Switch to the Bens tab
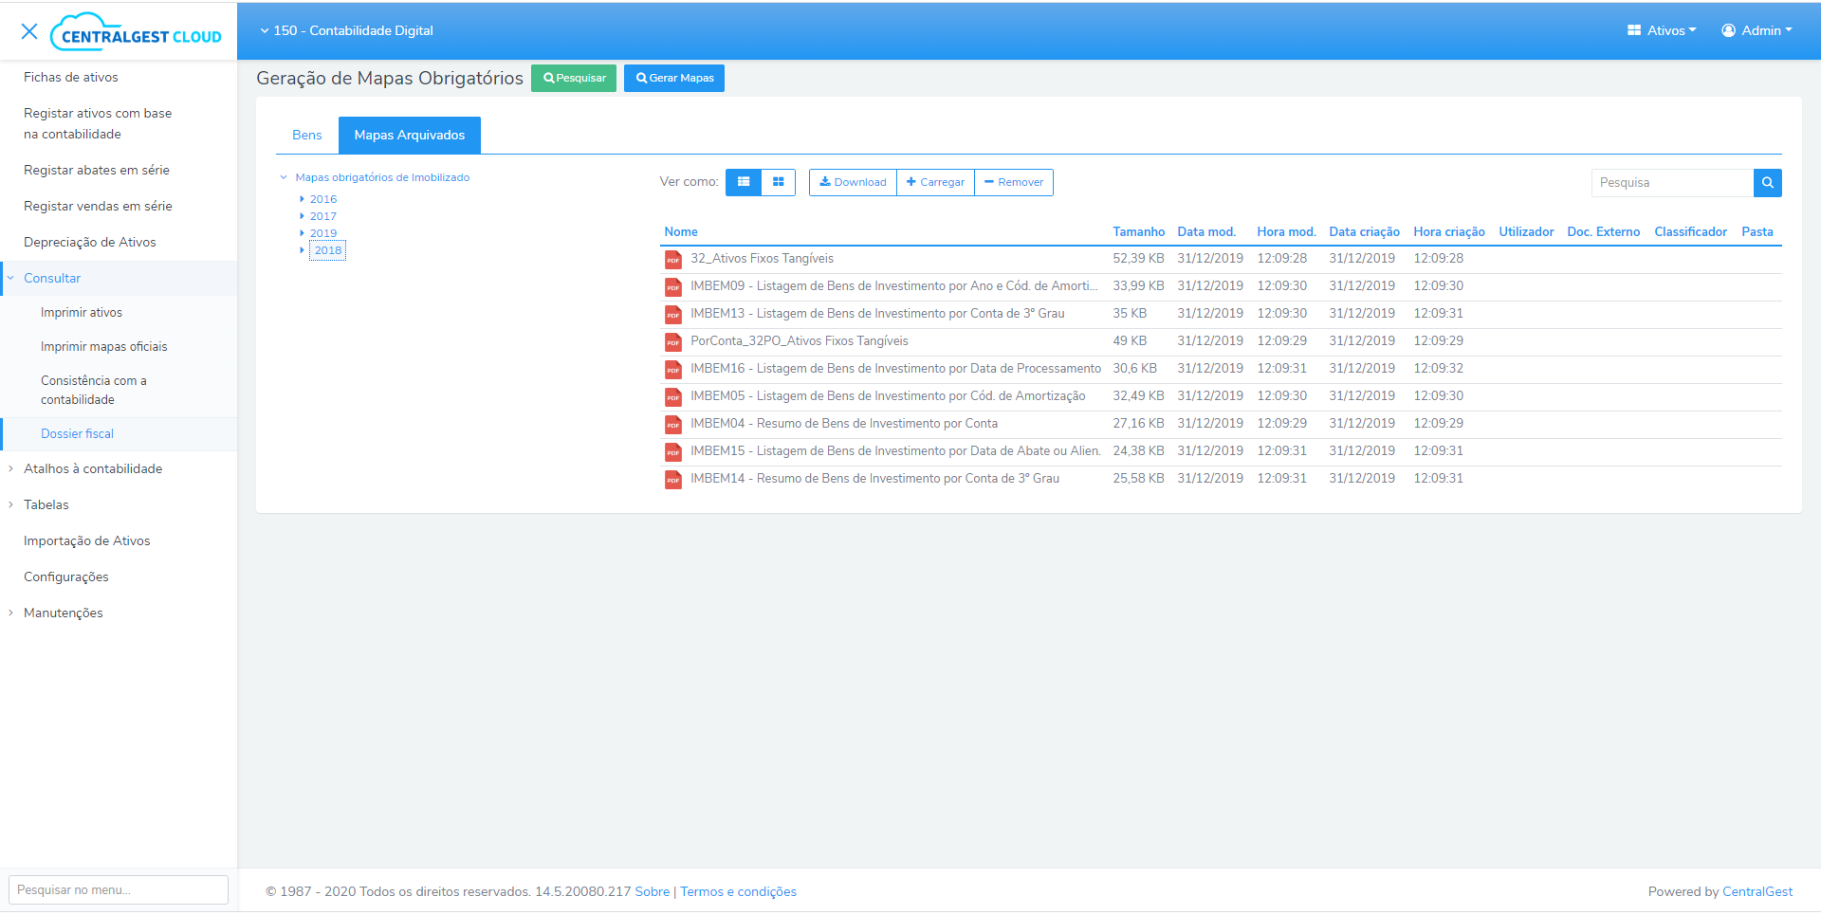Viewport: 1821px width, 915px height. click(x=306, y=135)
